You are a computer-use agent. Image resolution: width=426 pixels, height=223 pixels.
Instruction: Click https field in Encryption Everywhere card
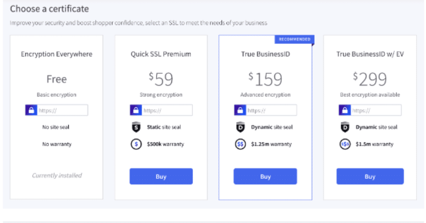coord(62,110)
